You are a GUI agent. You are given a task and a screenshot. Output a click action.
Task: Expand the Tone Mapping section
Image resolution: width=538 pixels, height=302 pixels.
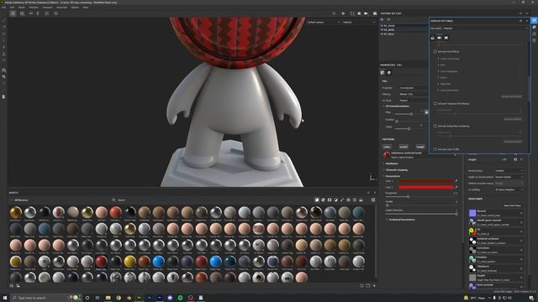point(448,71)
